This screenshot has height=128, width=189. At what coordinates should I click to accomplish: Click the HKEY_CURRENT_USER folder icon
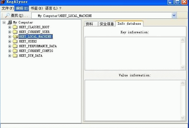click(x=15, y=32)
